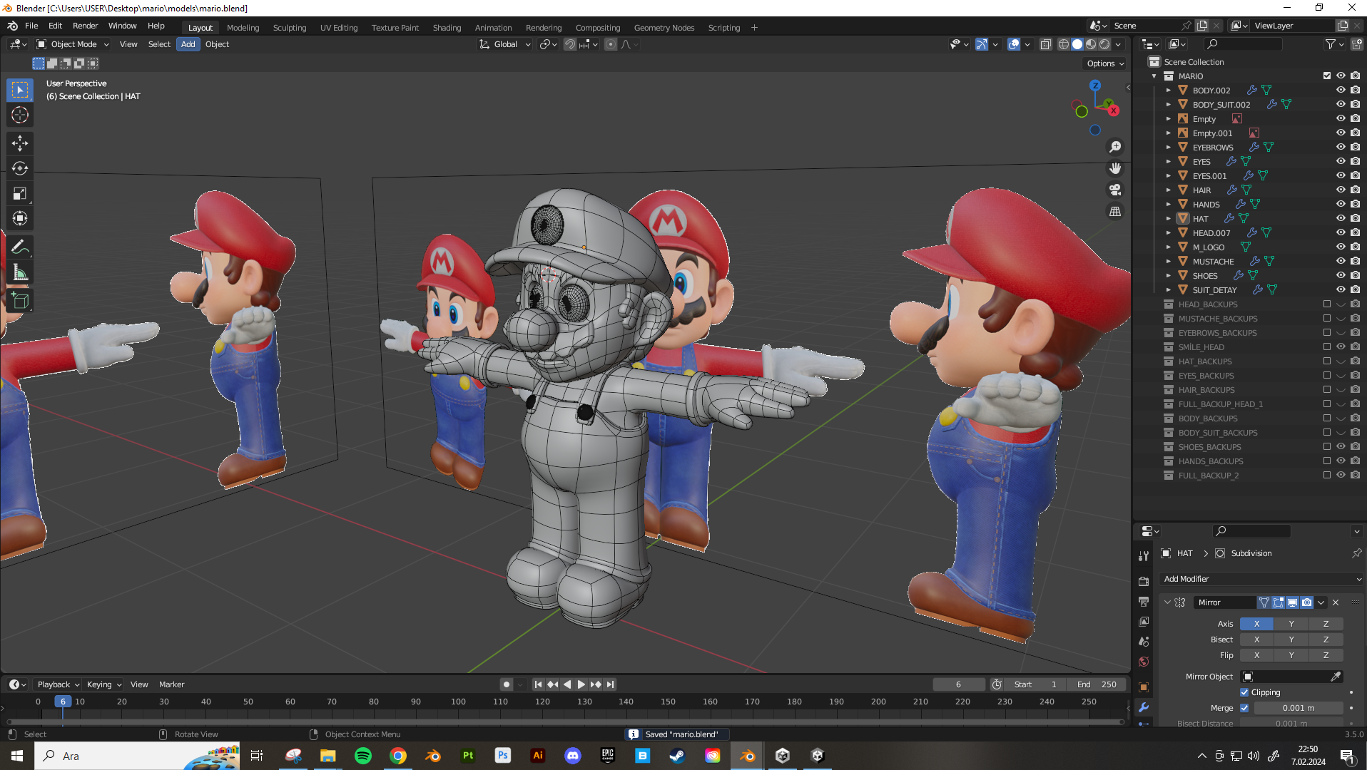Click the End frame 250 field
The width and height of the screenshot is (1367, 770).
point(1097,684)
